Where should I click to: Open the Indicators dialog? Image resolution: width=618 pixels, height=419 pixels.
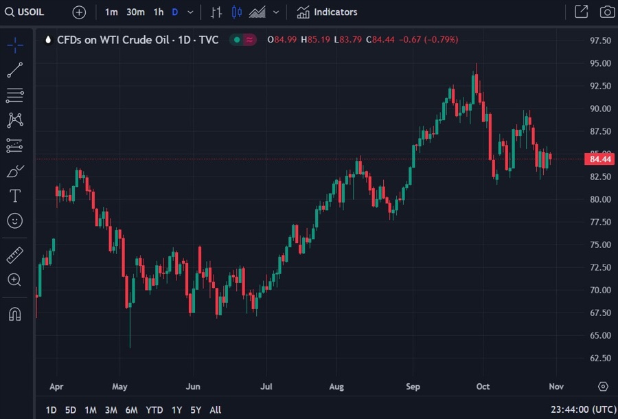coord(327,12)
